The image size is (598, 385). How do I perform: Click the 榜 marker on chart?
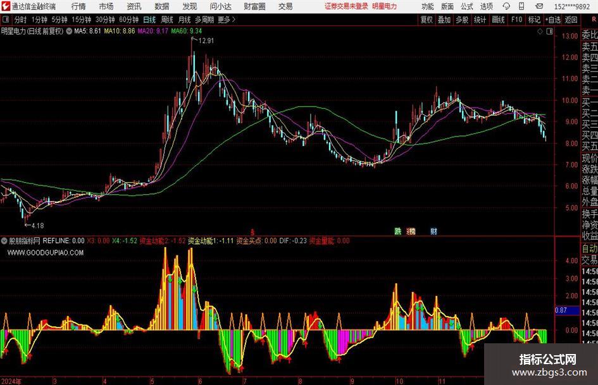click(x=411, y=231)
